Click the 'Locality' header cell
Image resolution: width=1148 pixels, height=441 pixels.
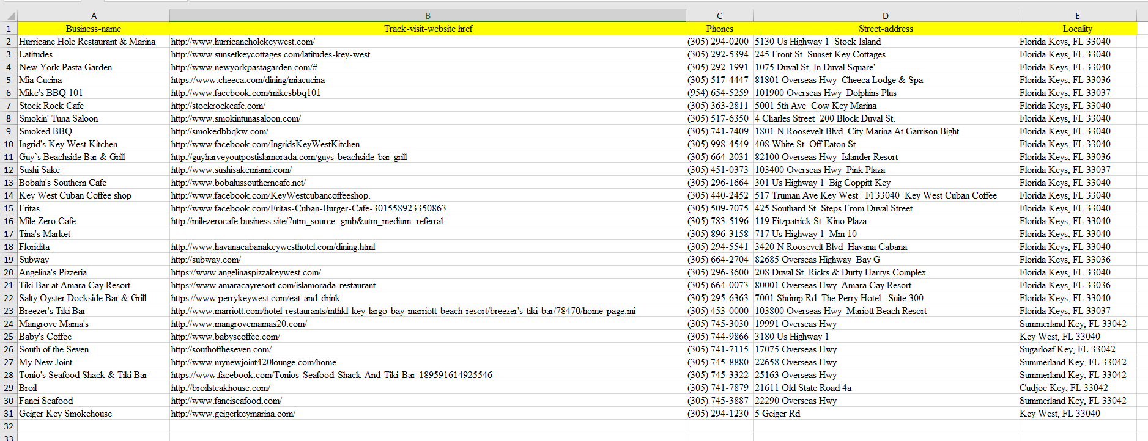(1077, 29)
